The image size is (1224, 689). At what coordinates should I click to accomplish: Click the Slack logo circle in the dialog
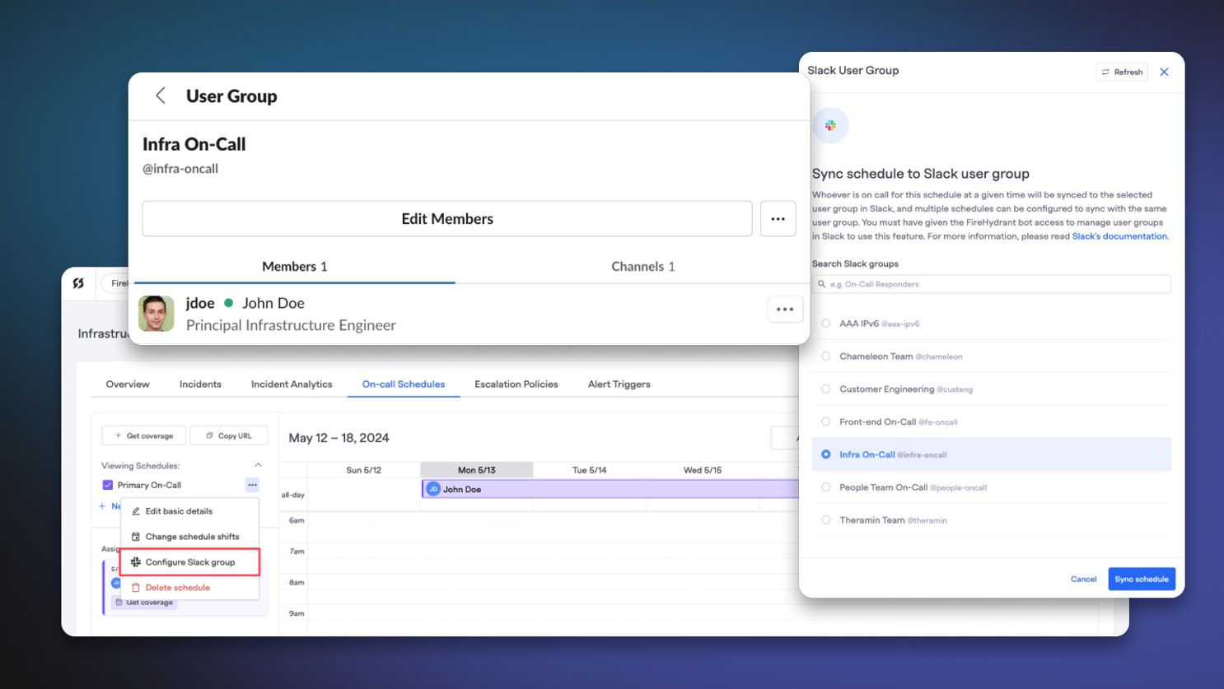830,125
